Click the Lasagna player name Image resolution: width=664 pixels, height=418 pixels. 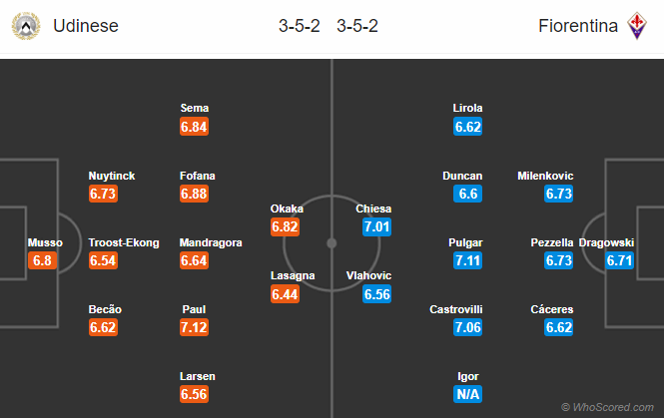point(293,276)
